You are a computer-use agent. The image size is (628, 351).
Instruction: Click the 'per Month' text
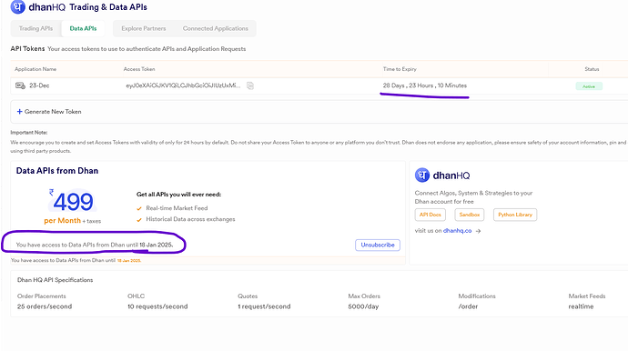[x=63, y=221]
